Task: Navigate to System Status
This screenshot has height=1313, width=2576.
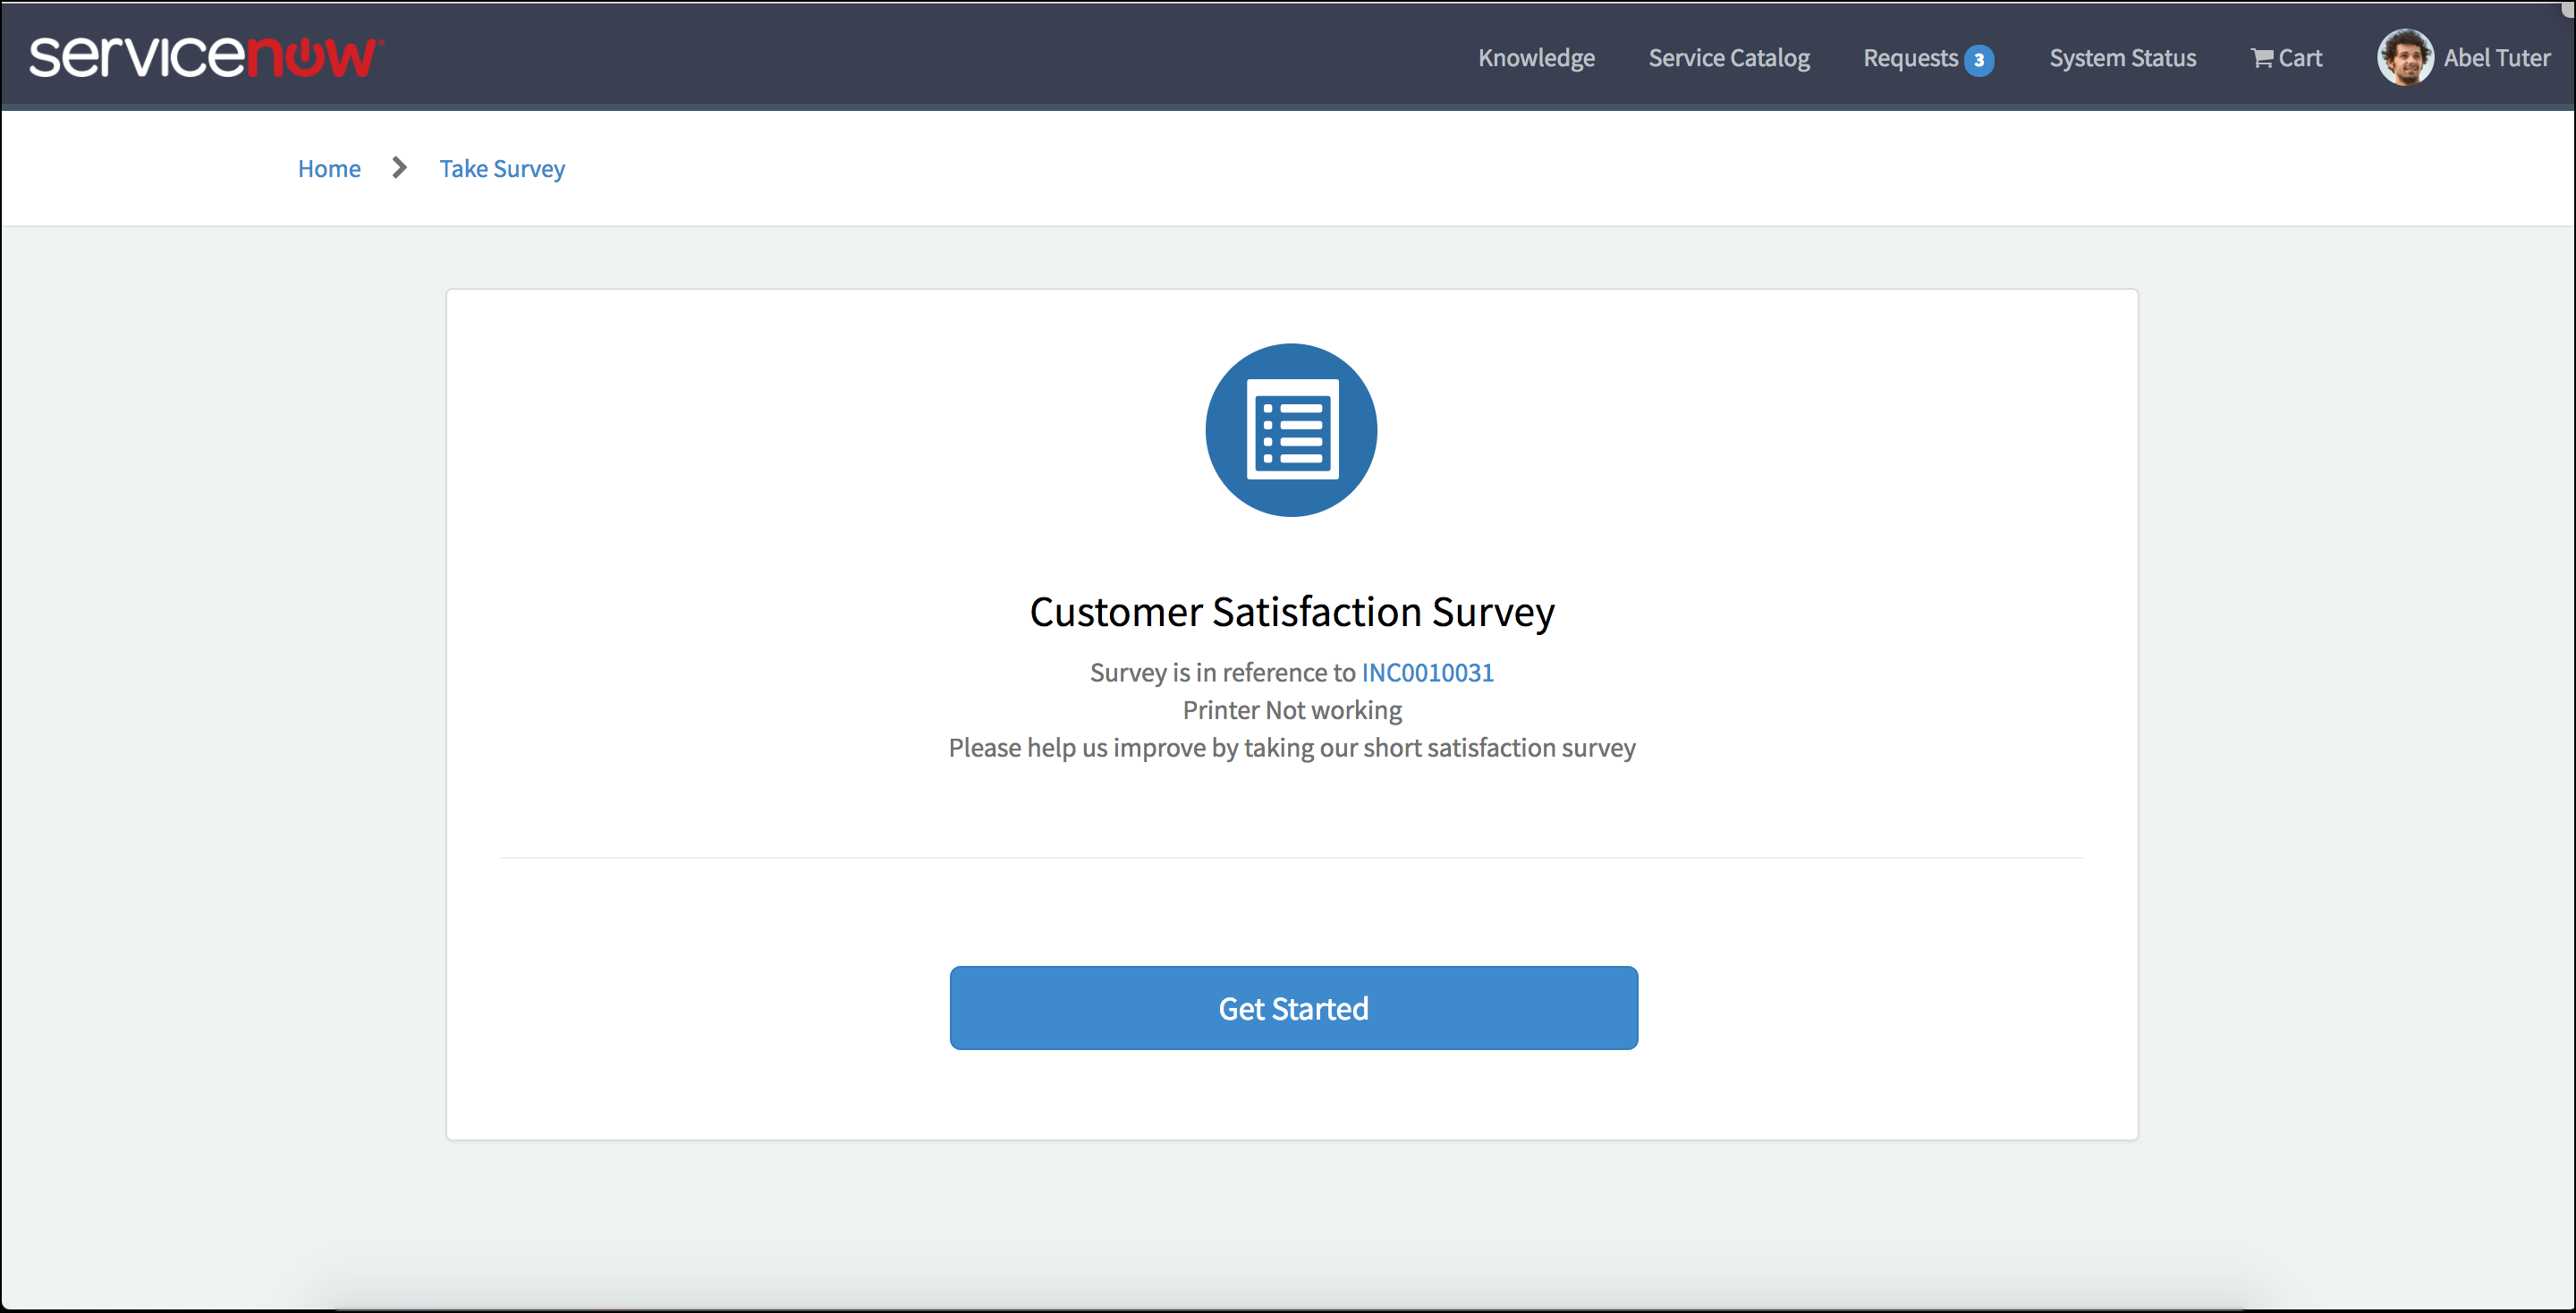Action: (x=2122, y=57)
